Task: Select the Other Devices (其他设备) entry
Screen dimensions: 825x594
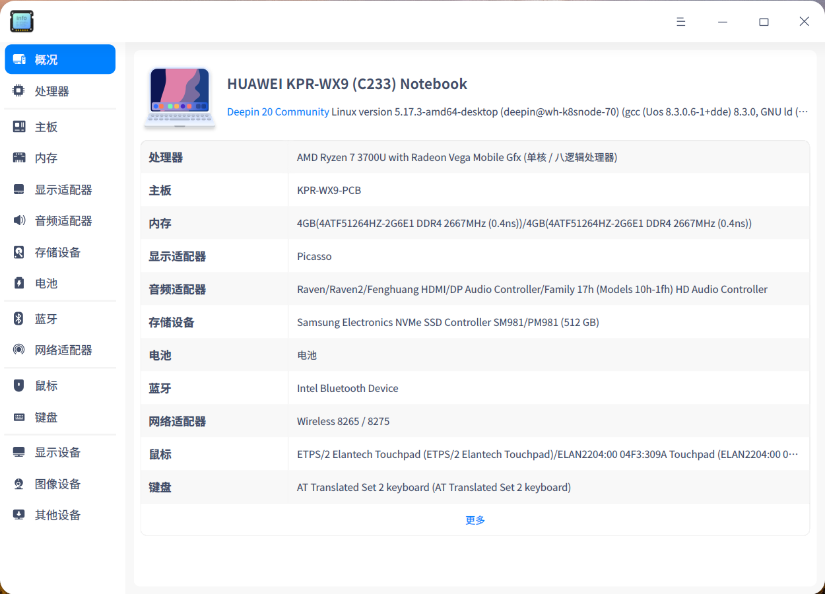Action: pos(18,515)
